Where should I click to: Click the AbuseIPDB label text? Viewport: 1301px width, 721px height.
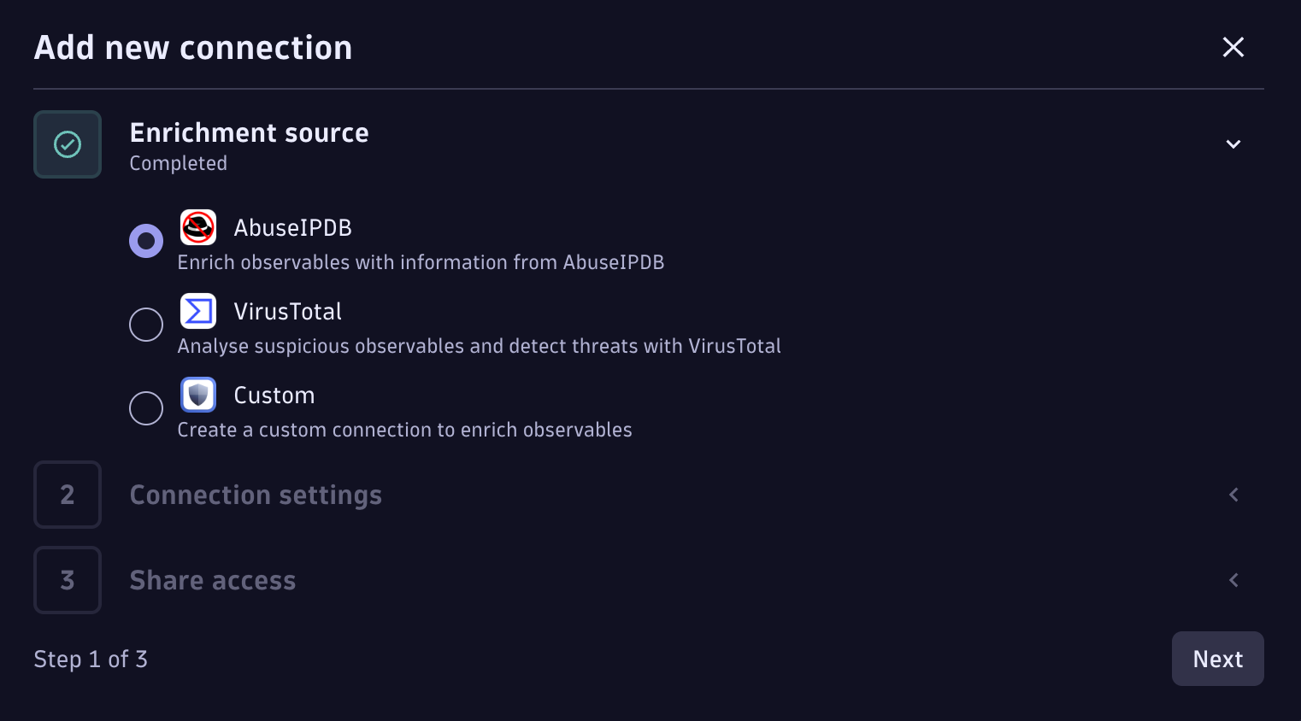click(x=293, y=228)
